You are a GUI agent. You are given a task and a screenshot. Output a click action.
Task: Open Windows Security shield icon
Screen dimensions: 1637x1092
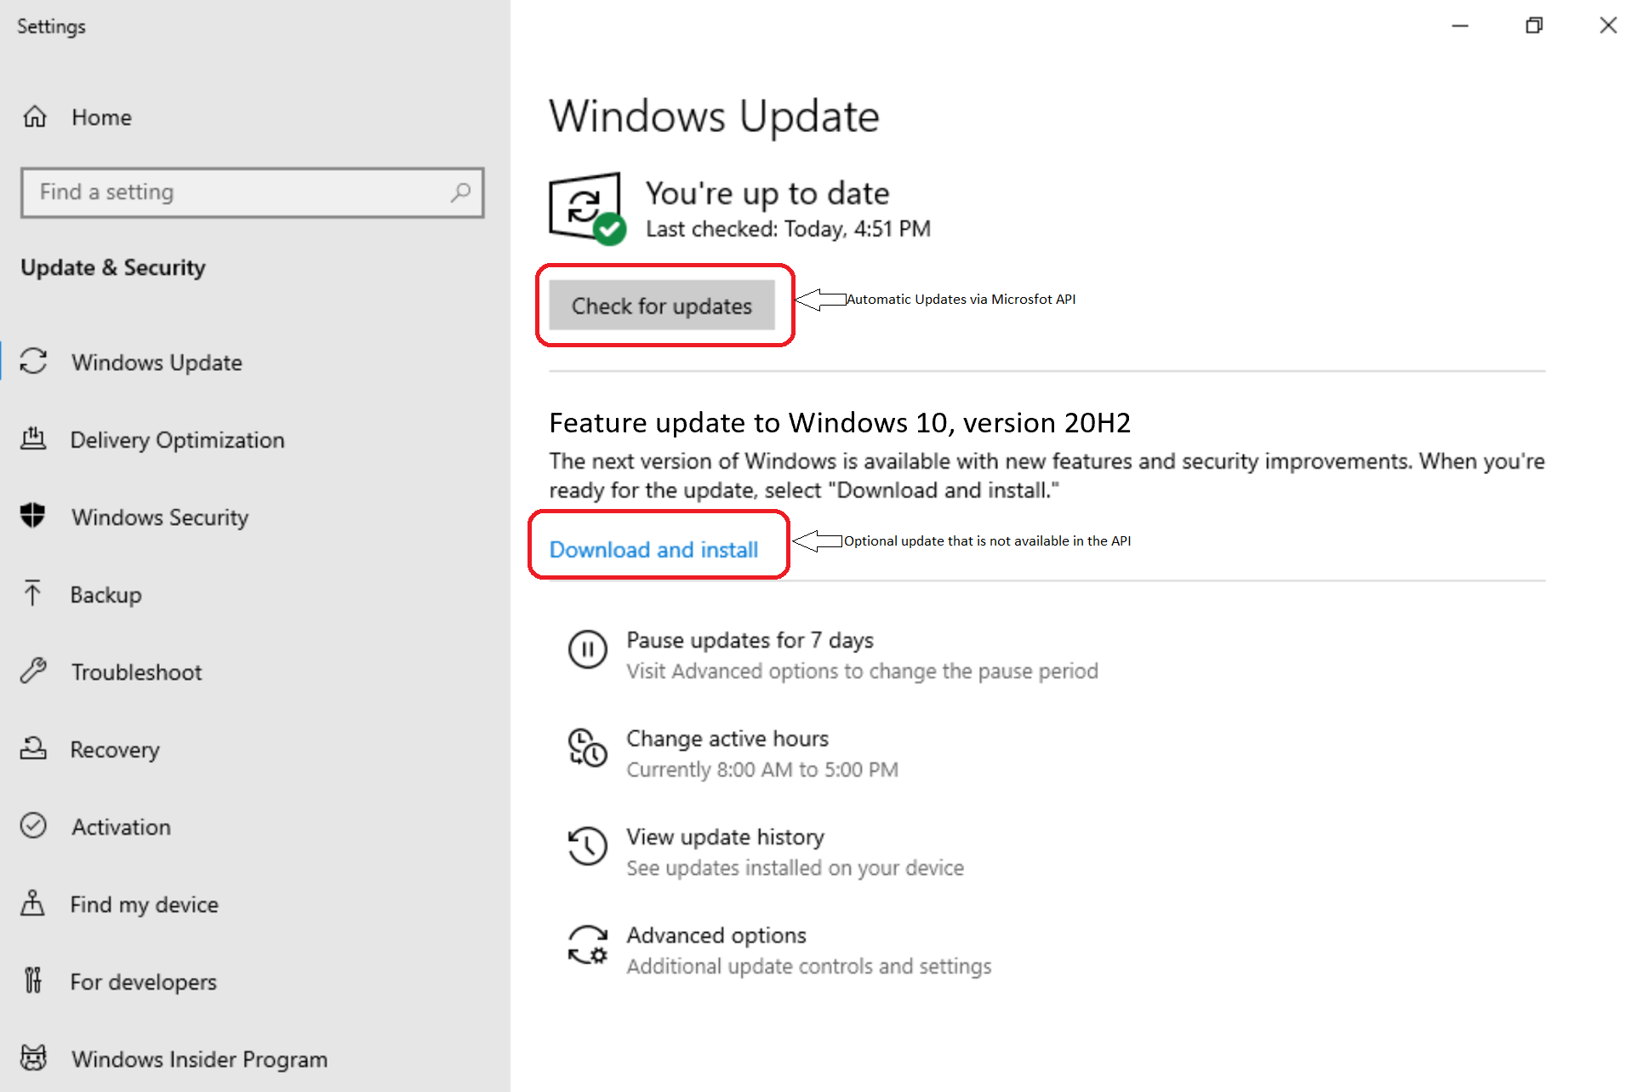[x=33, y=517]
